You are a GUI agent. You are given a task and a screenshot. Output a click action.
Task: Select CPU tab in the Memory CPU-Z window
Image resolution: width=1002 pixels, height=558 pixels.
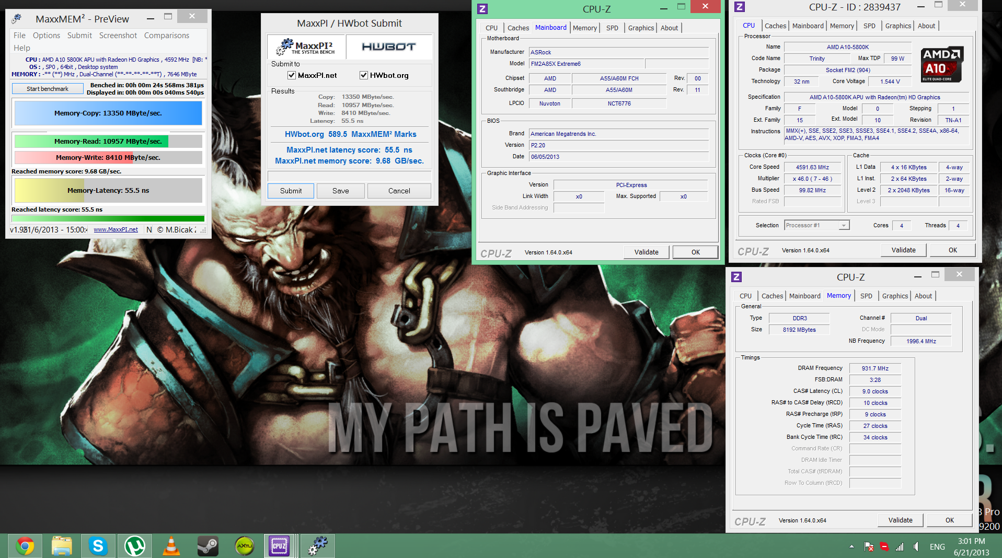click(745, 296)
